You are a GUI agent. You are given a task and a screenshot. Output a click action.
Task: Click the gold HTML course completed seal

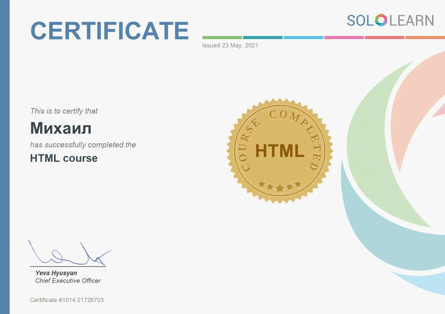[280, 151]
